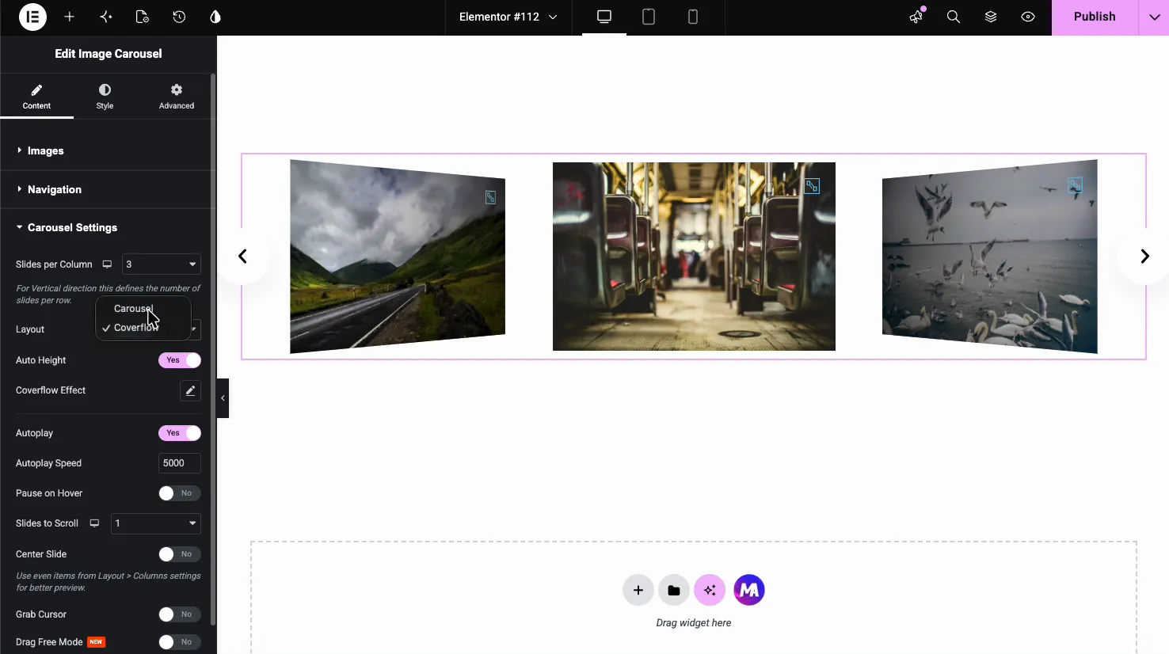Switch to tablet view icon
The image size is (1169, 654).
click(649, 17)
